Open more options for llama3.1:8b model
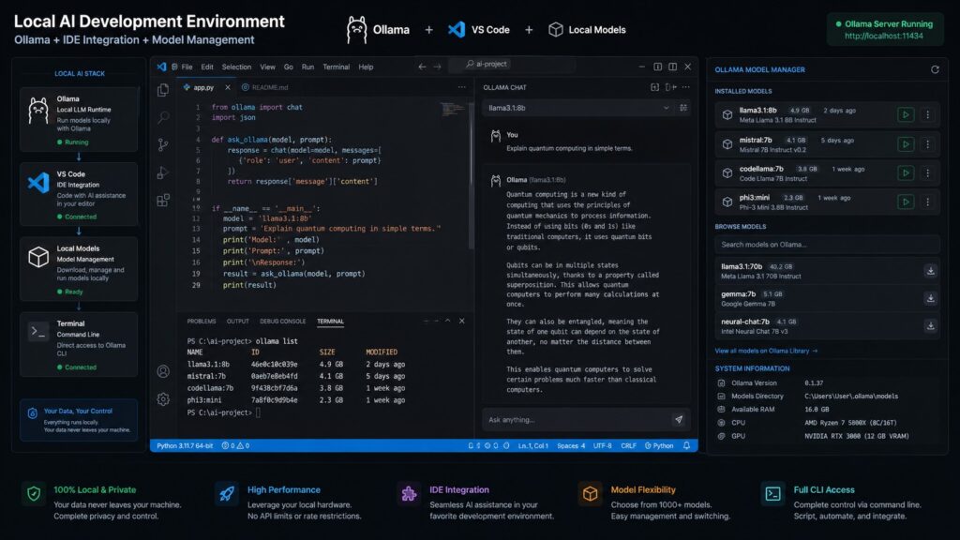The image size is (960, 540). [927, 114]
